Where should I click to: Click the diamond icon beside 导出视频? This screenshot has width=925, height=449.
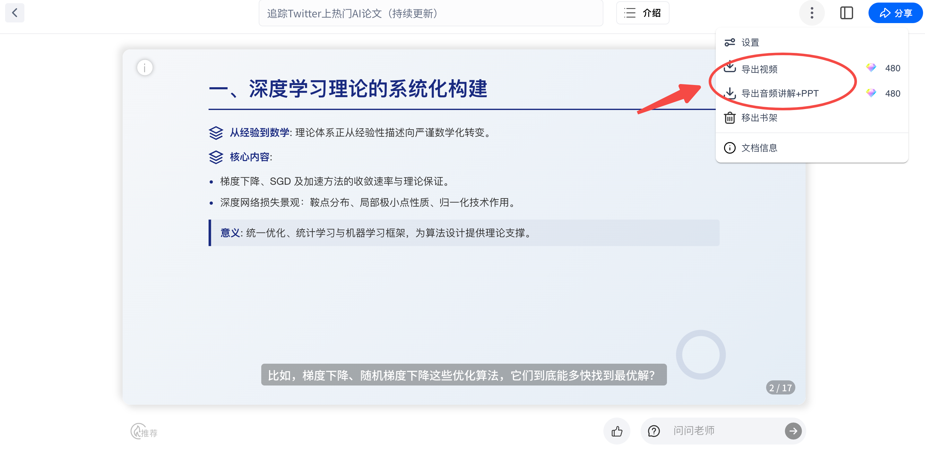tap(871, 67)
